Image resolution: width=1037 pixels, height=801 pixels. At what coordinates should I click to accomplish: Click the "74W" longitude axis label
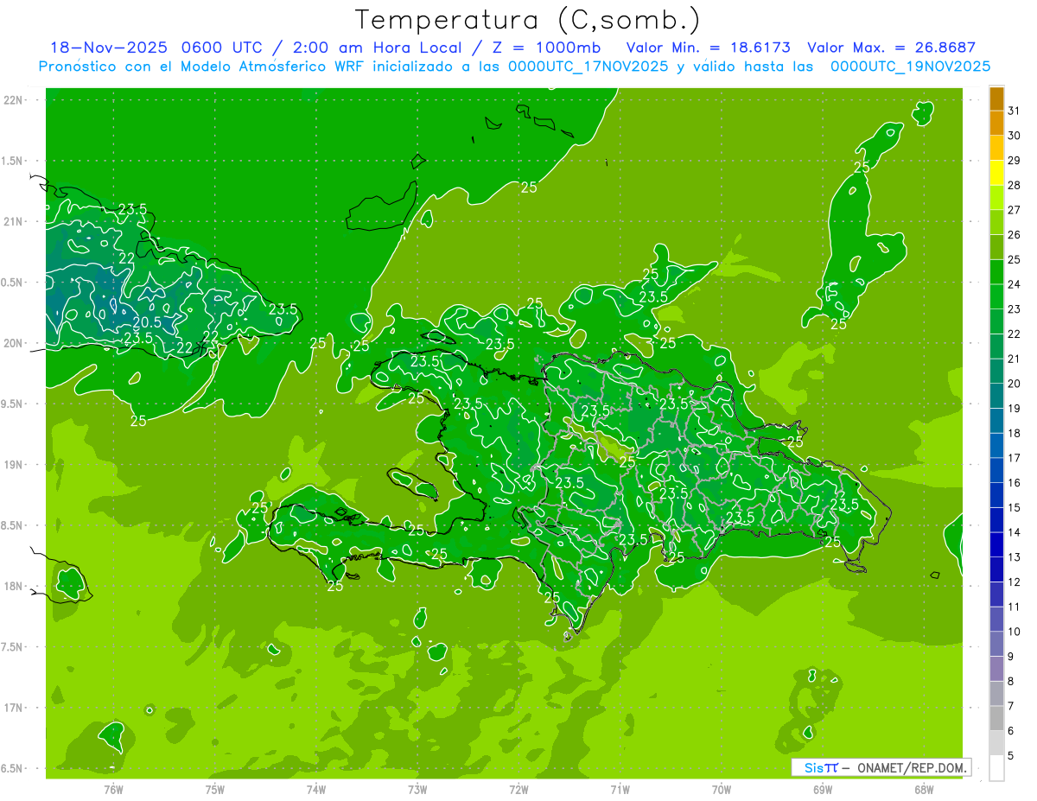(316, 789)
